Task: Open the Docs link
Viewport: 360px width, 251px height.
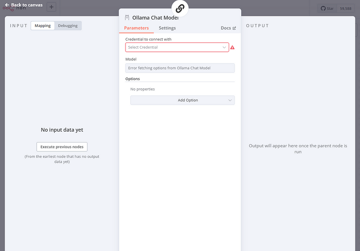Action: pyautogui.click(x=228, y=28)
